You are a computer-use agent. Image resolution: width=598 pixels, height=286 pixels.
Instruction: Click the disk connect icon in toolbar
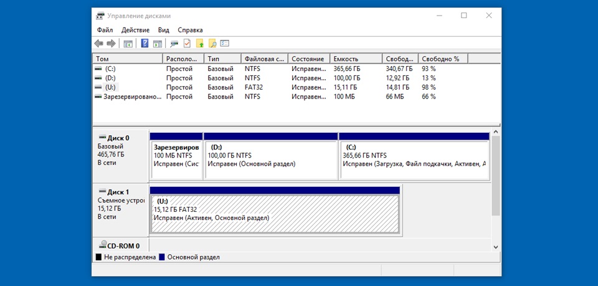click(x=174, y=44)
